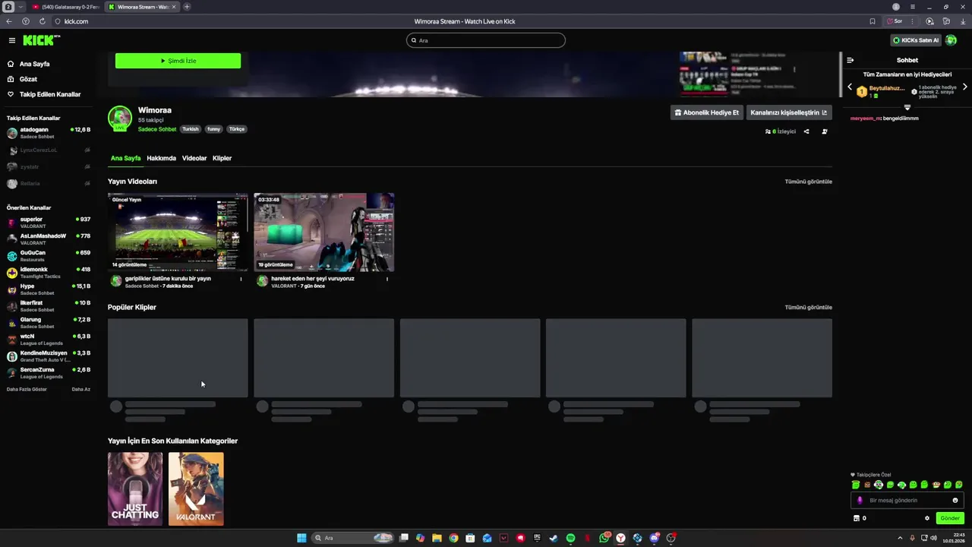Image resolution: width=972 pixels, height=547 pixels.
Task: Open the 03:33:48 Valorant video thumbnail
Action: point(323,232)
